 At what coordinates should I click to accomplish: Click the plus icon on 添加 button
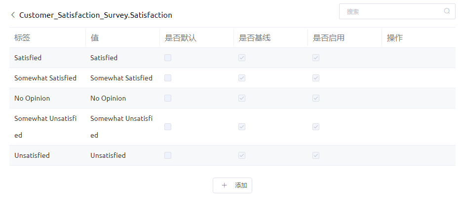pyautogui.click(x=224, y=185)
